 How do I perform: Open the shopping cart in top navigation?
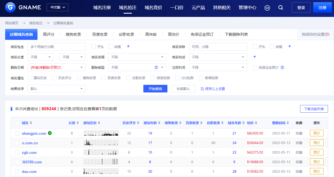click(267, 8)
